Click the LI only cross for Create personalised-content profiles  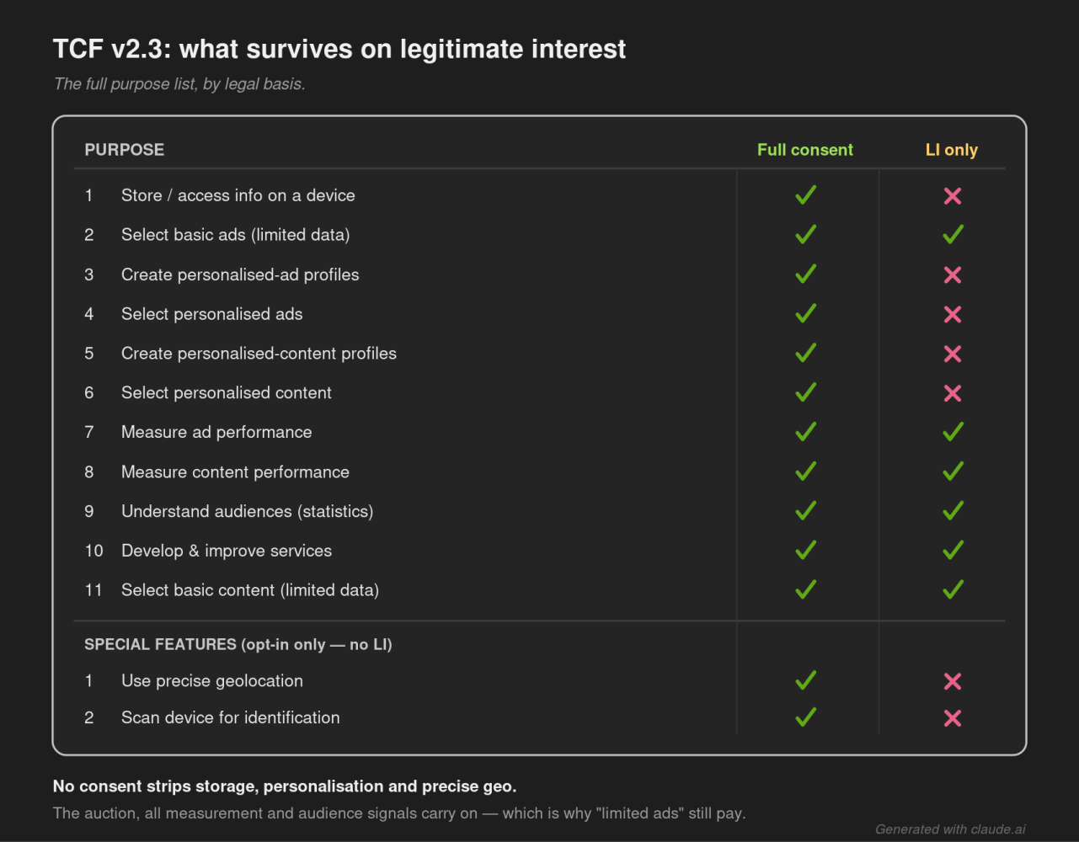coord(953,354)
